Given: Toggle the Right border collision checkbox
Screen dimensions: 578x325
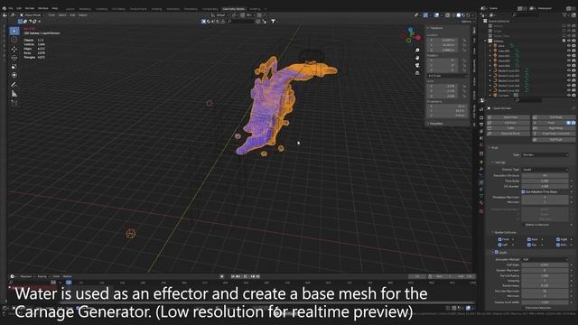Looking at the screenshot, I should [558, 239].
